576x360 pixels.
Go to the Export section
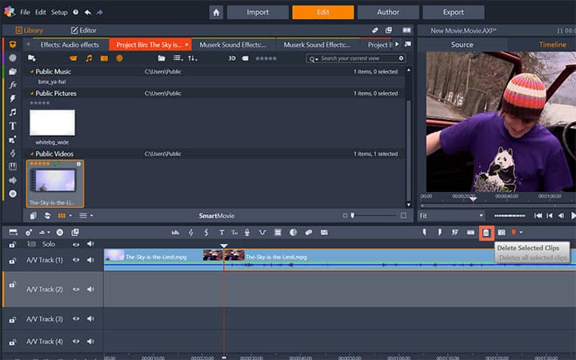tap(454, 13)
